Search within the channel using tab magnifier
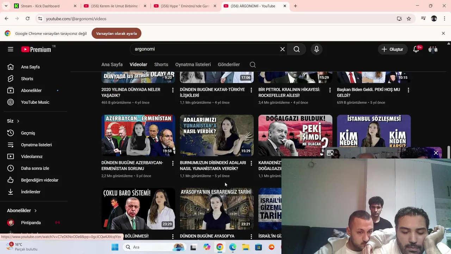The image size is (451, 254). pos(253,65)
